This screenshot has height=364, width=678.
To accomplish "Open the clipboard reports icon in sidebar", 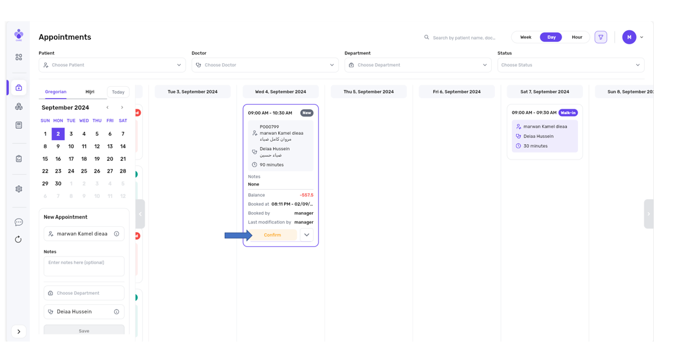I will click(19, 158).
